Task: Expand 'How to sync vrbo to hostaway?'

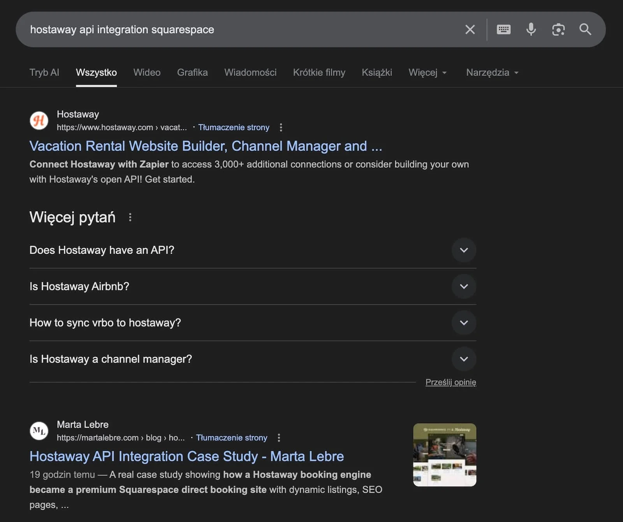Action: [x=464, y=323]
